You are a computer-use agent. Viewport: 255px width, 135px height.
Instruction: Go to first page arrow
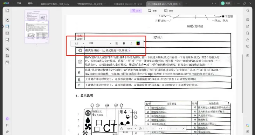[147, 128]
